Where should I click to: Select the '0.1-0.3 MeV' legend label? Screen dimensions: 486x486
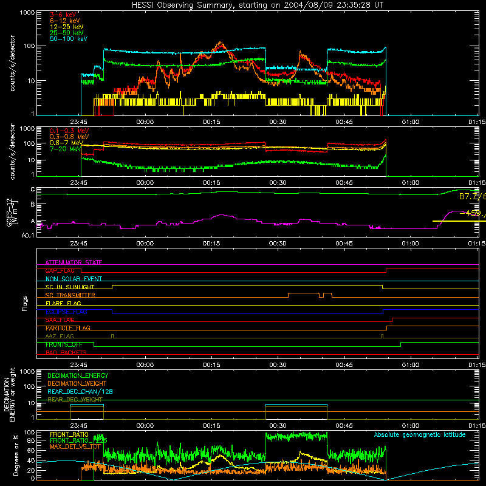[69, 131]
